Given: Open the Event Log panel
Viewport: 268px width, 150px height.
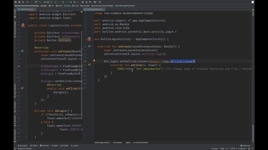Looking at the screenshot, I should (x=245, y=145).
